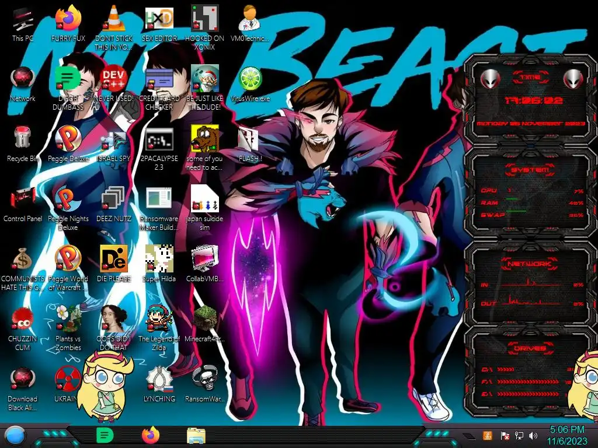Open the volume speaker tray icon
The image size is (598, 448).
point(533,435)
